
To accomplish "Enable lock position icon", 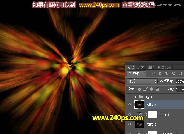I will coord(152,89).
